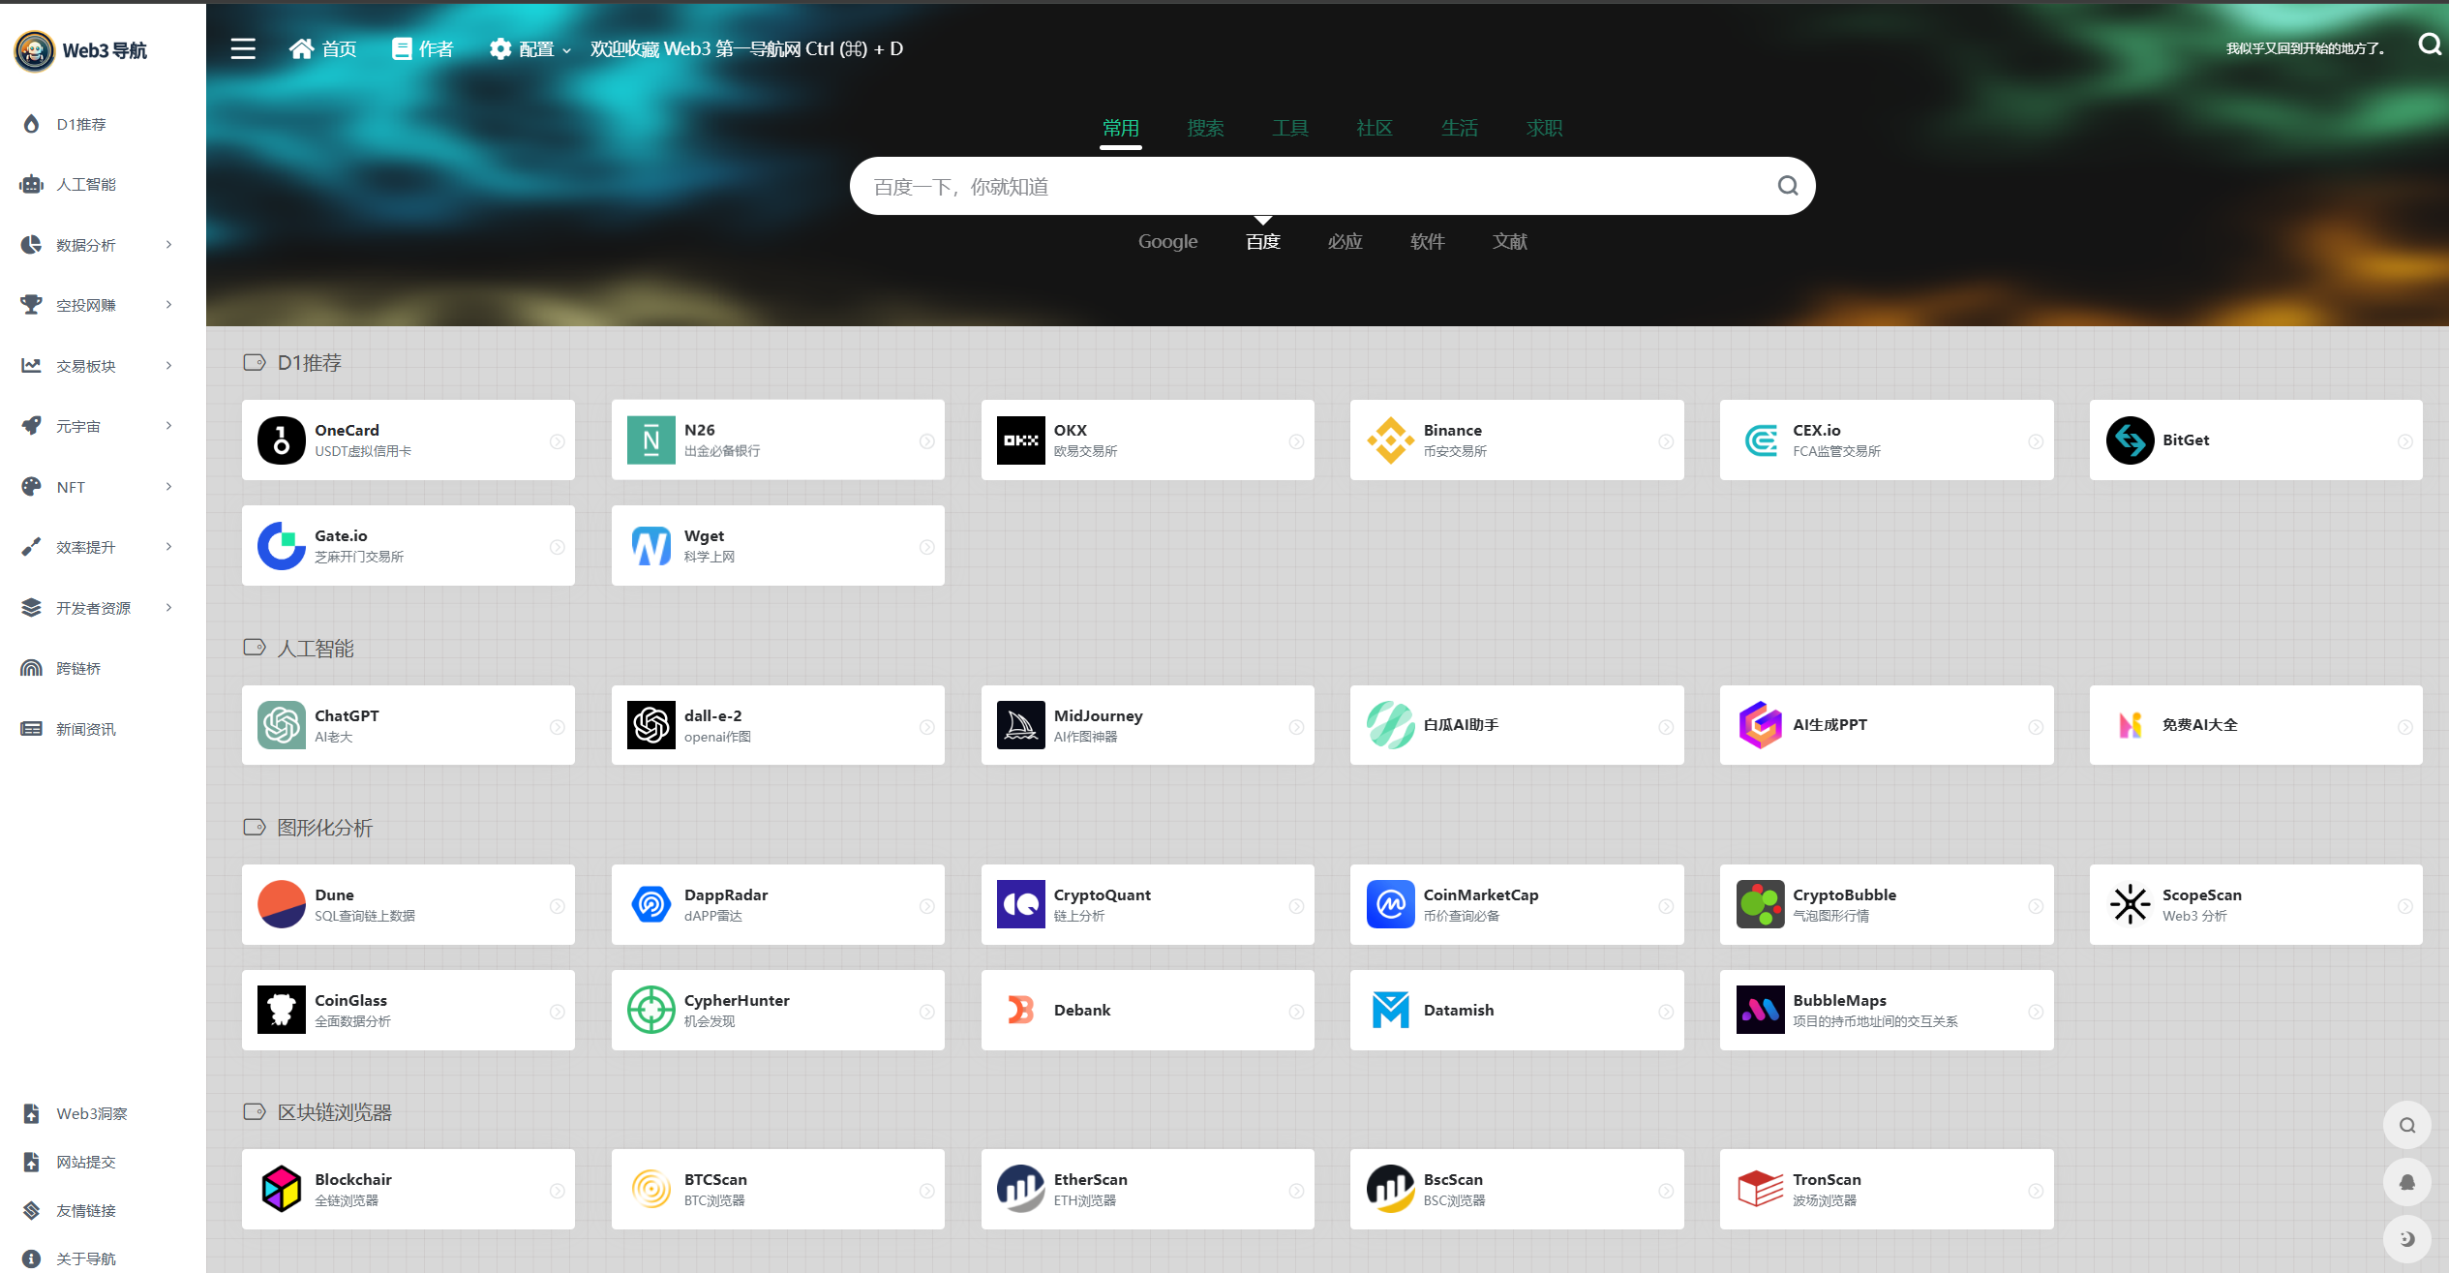
Task: Click the hamburger menu icon
Action: coord(243,48)
